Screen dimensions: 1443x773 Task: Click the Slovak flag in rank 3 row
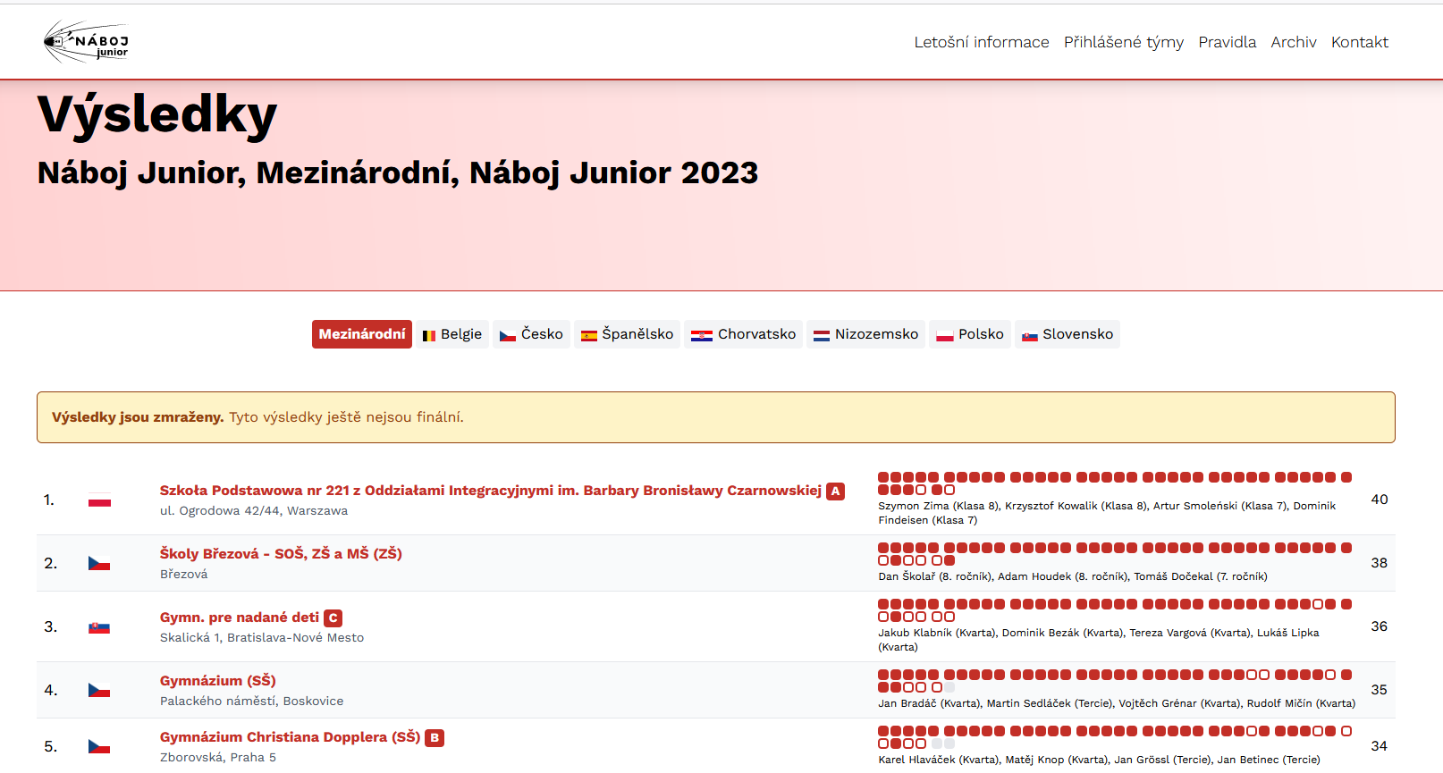click(x=99, y=627)
